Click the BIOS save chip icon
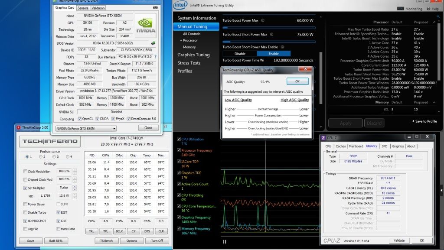Screen dimensions: 444x250 tap(153, 43)
